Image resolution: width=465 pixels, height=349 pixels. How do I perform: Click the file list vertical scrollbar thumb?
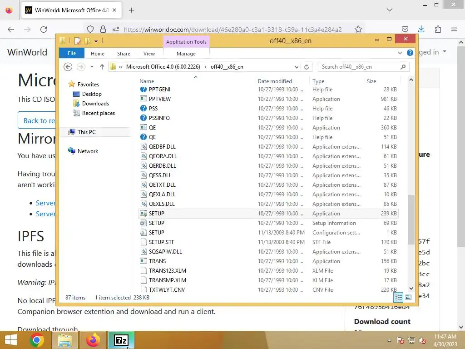click(411, 219)
